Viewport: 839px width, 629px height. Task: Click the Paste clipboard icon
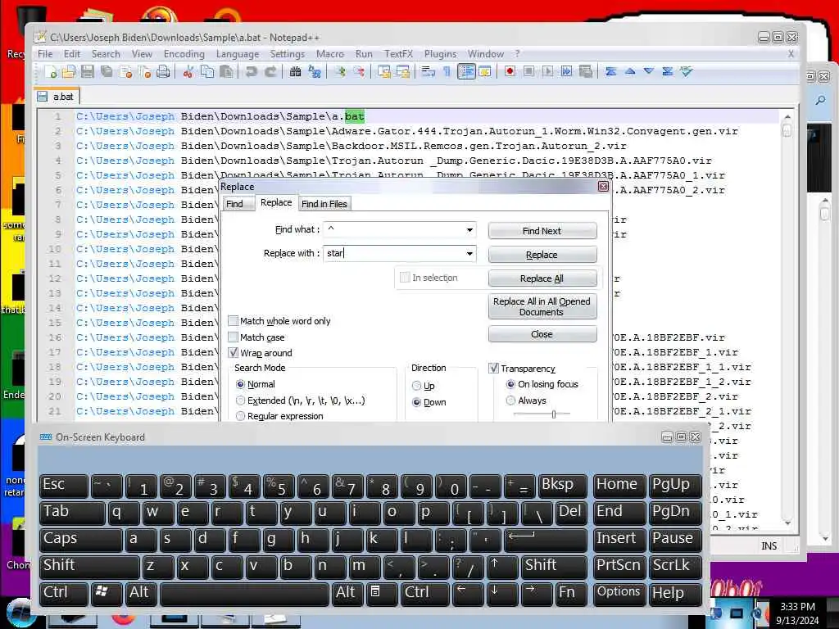point(226,72)
